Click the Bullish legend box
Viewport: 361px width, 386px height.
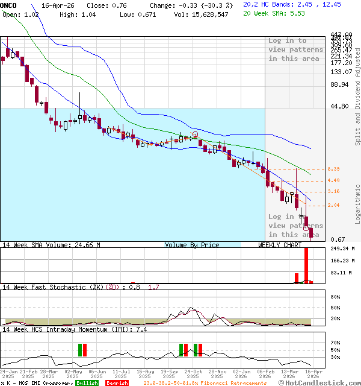coord(87,383)
